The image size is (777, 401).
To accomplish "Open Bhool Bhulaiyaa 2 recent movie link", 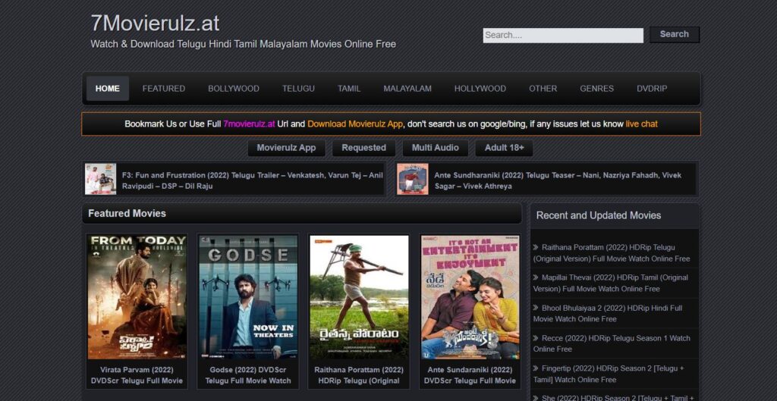I will (611, 314).
